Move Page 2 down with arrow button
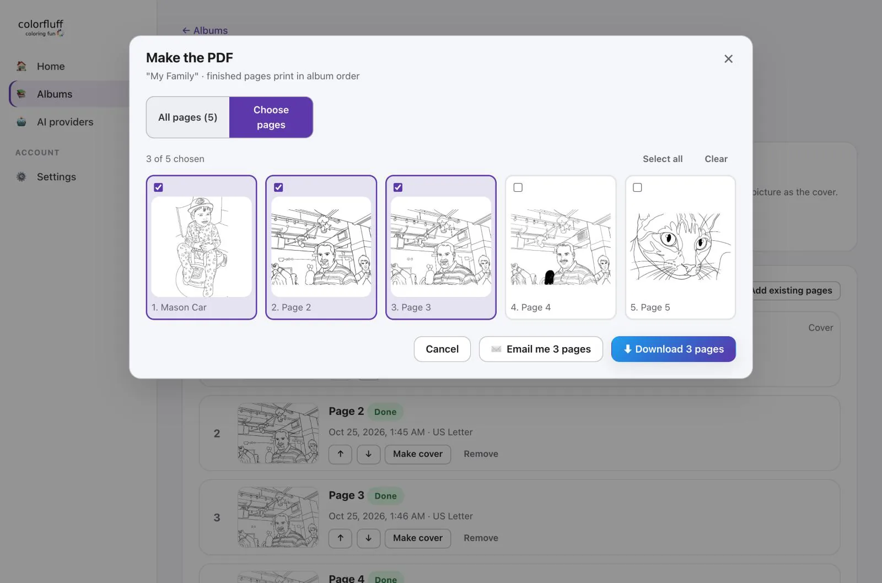This screenshot has height=583, width=882. [x=368, y=454]
